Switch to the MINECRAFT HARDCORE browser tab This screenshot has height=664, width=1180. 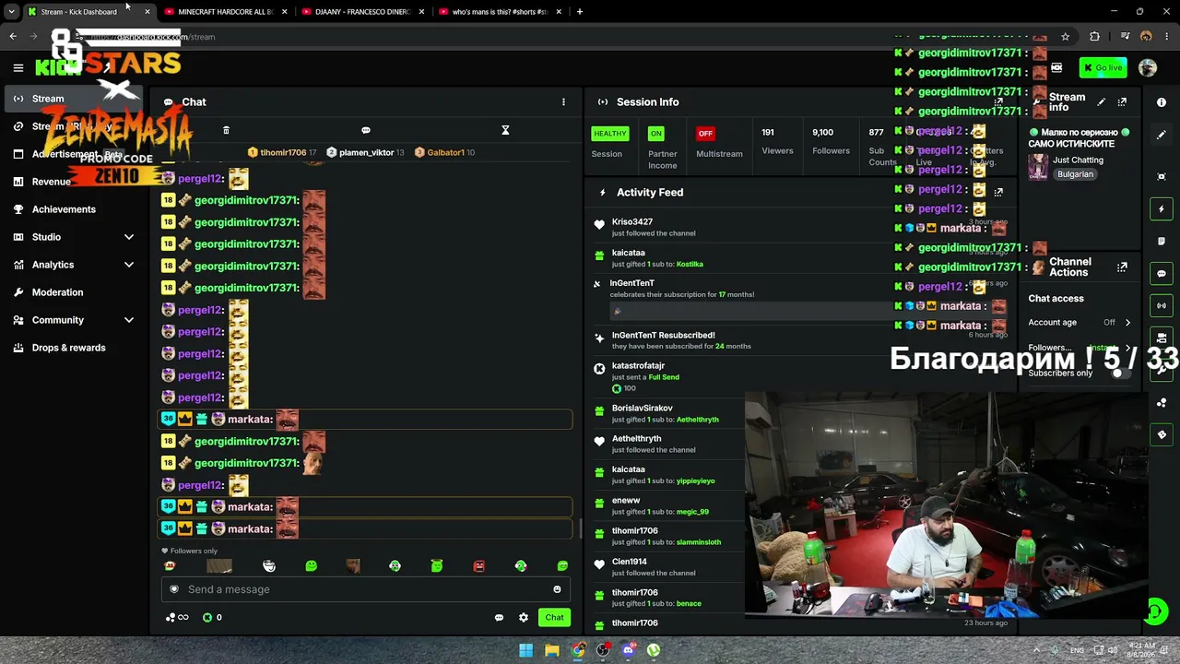click(226, 12)
